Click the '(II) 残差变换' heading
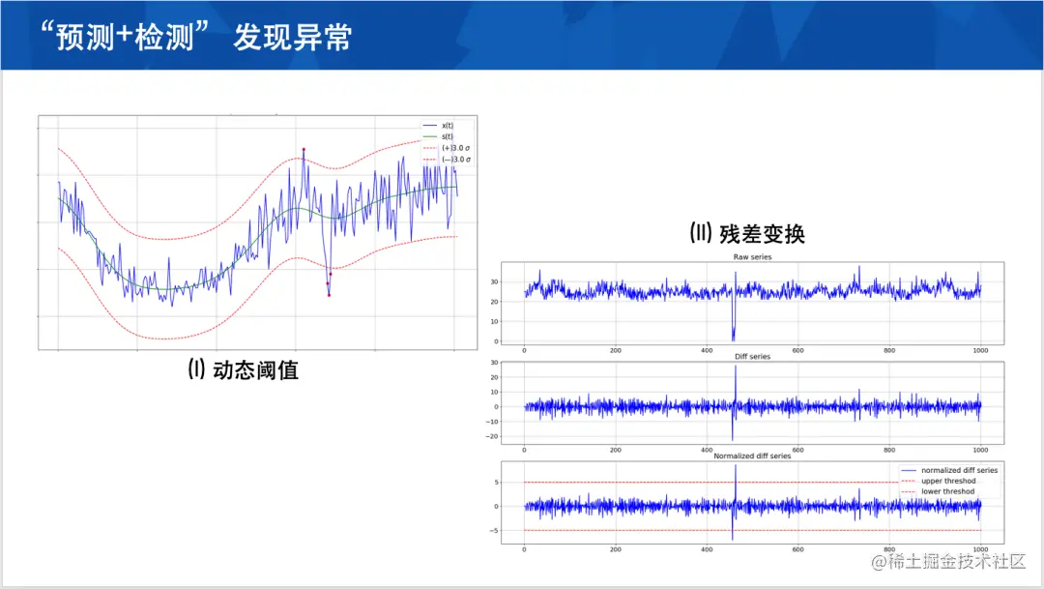This screenshot has width=1044, height=589. 747,233
